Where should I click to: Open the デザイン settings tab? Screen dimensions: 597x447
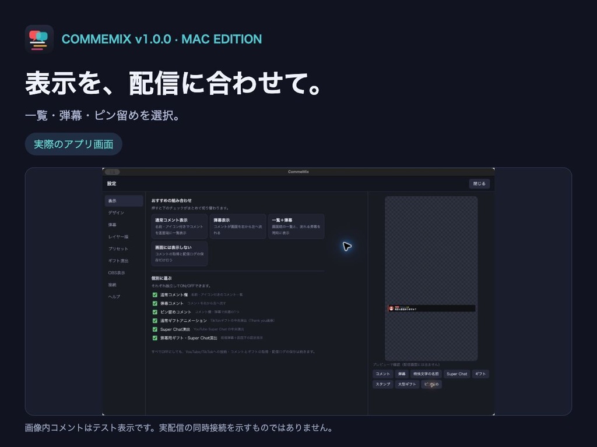pyautogui.click(x=124, y=212)
